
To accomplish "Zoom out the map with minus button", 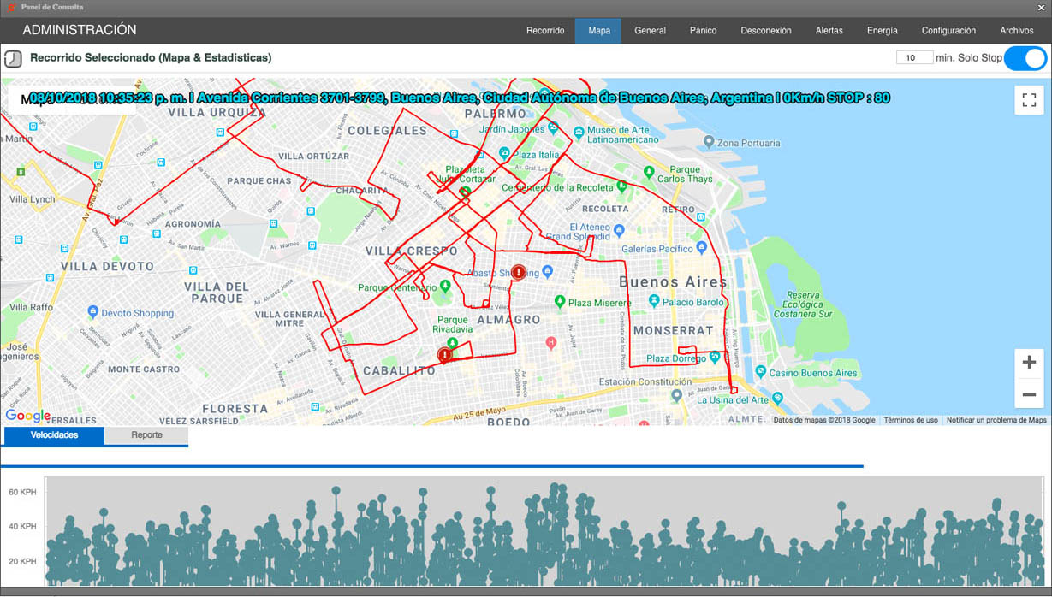I will pos(1028,394).
